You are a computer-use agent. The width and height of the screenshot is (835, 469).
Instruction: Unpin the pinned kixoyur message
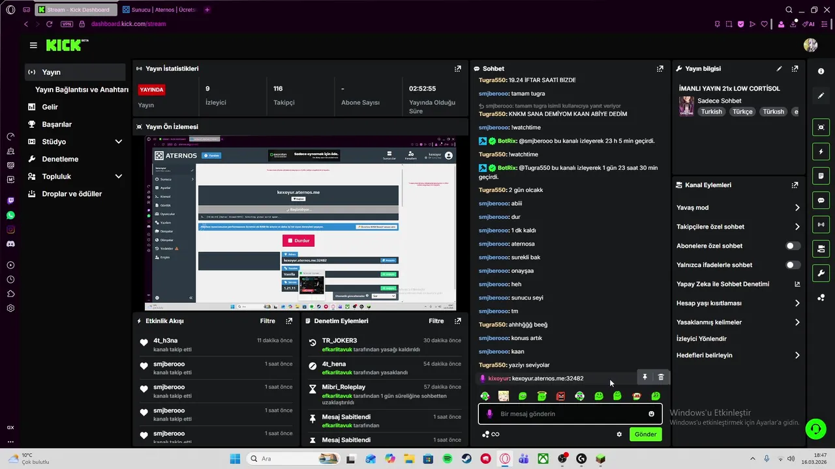point(645,377)
